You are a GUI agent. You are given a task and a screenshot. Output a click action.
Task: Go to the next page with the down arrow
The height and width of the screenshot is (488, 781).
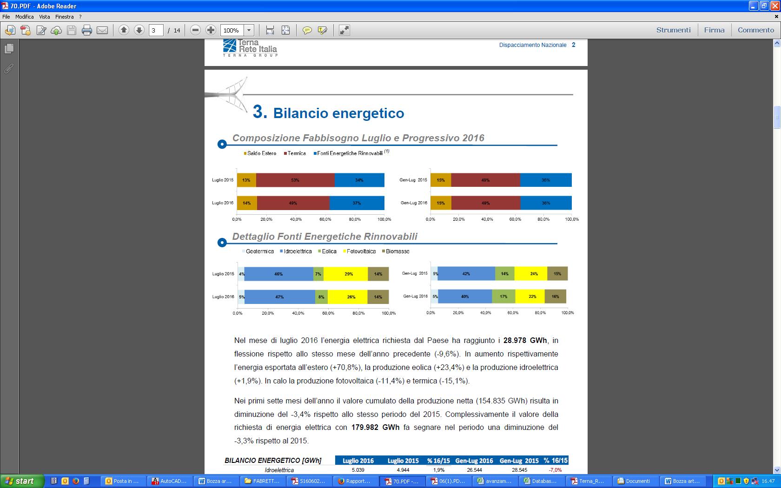click(139, 30)
